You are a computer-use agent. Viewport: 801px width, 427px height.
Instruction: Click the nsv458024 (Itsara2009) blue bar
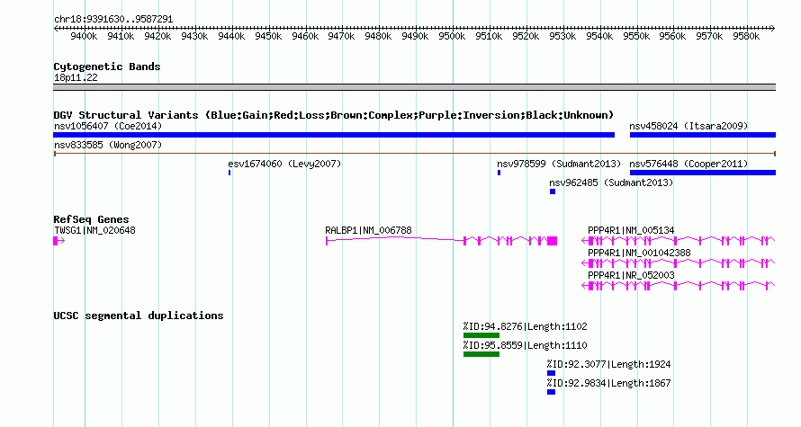[702, 135]
